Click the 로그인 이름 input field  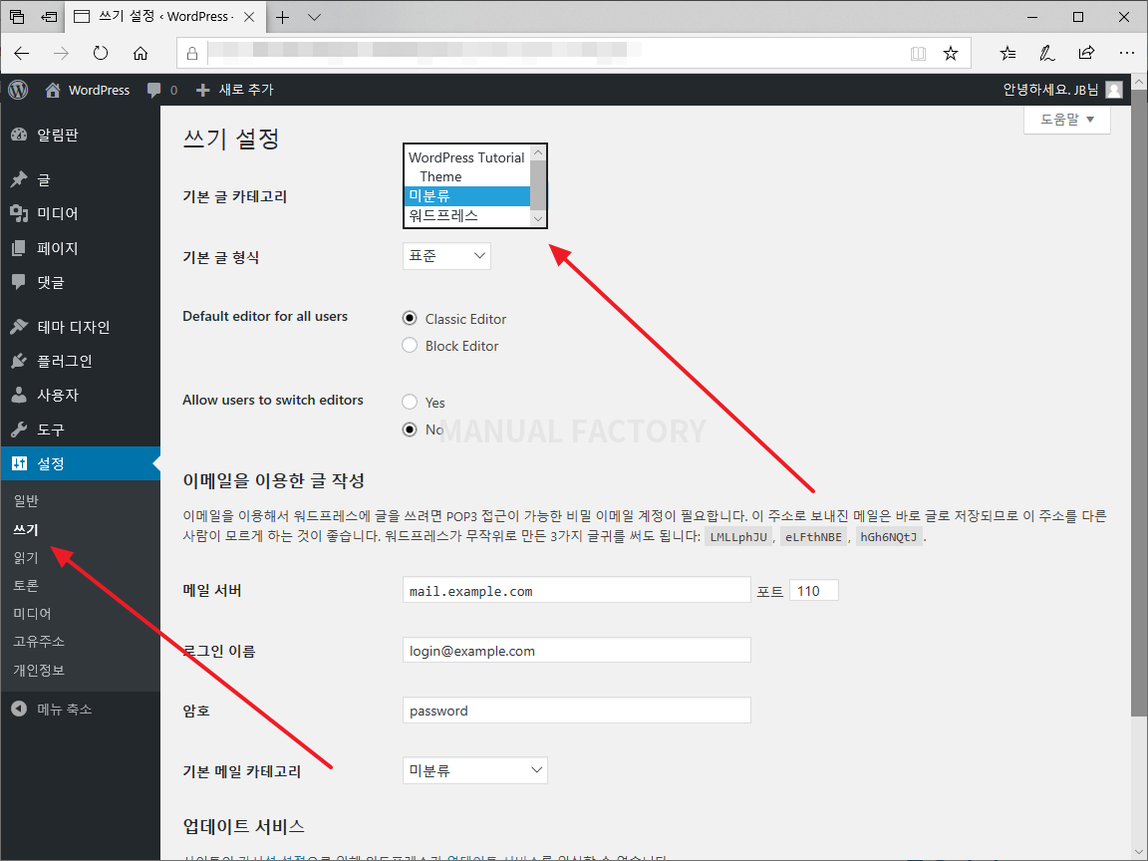tap(576, 650)
